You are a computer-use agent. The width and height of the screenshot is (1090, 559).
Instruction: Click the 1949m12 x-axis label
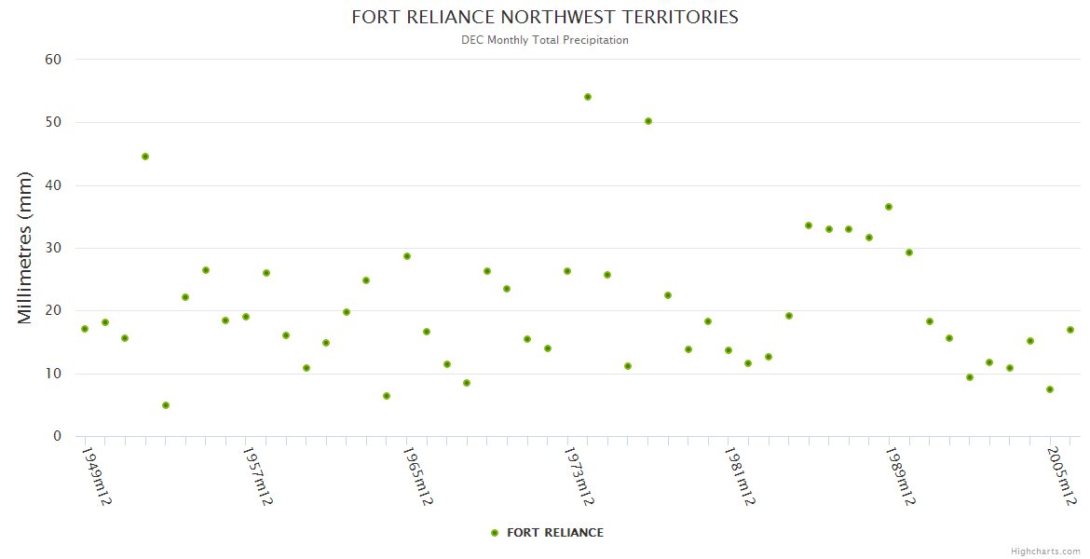tap(96, 475)
